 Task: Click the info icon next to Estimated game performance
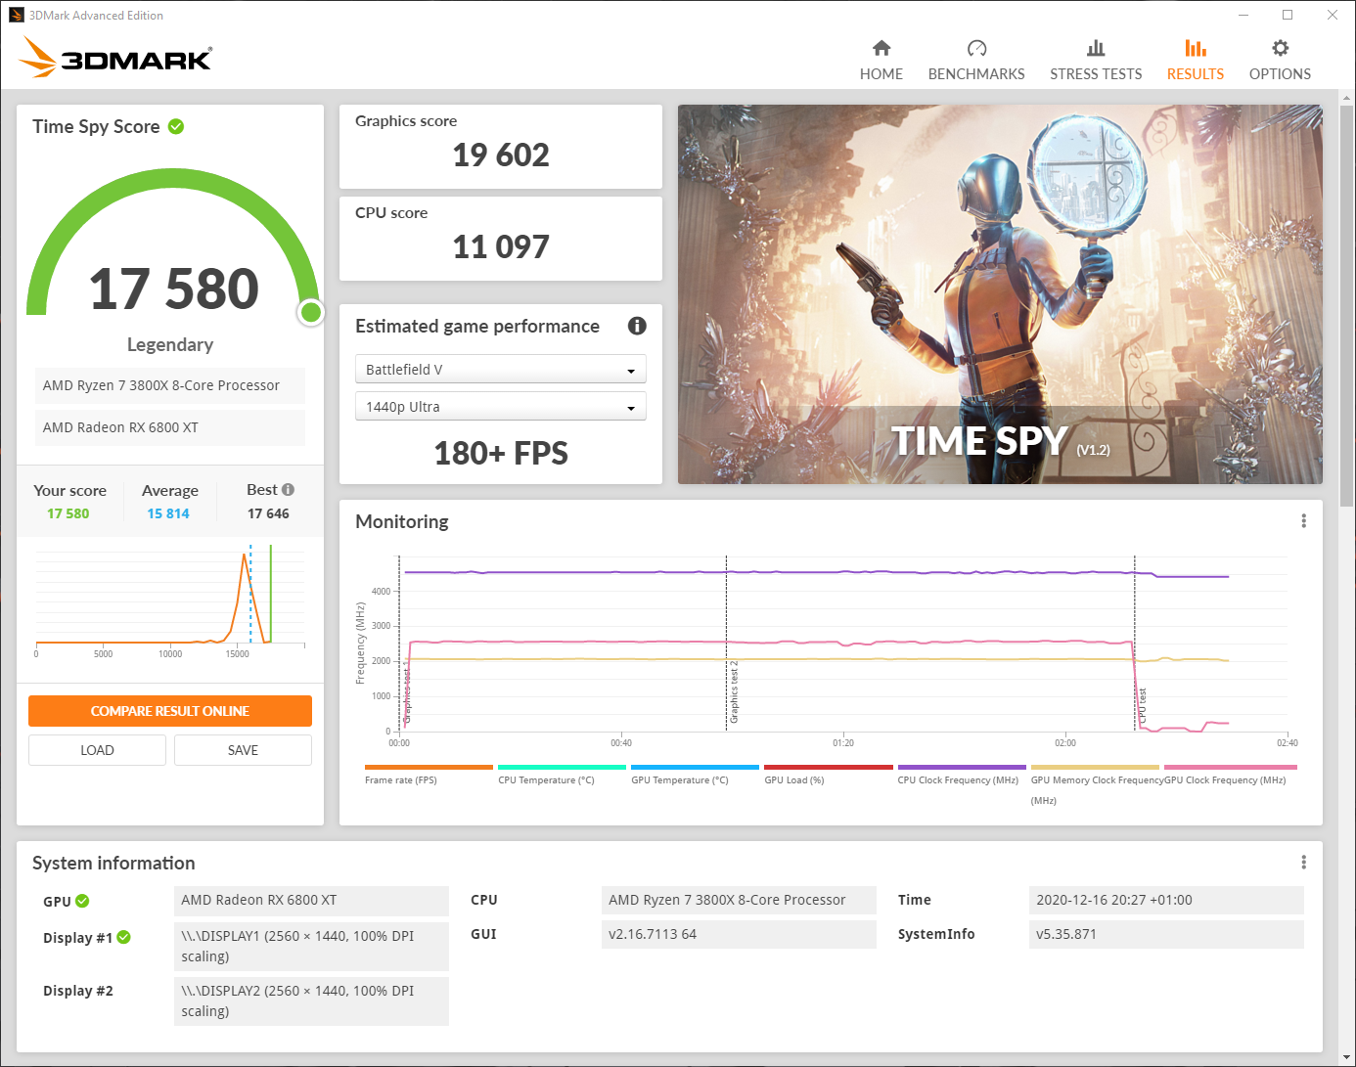pyautogui.click(x=637, y=326)
